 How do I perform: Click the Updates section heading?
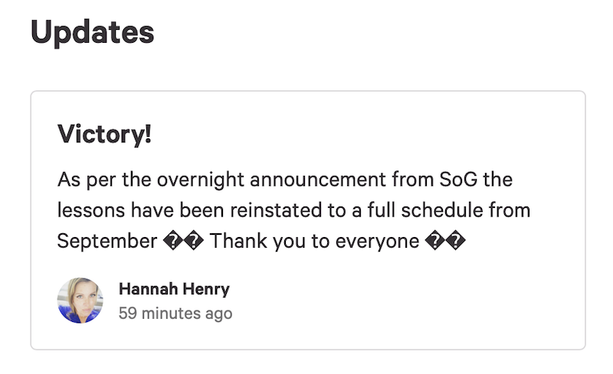(92, 32)
